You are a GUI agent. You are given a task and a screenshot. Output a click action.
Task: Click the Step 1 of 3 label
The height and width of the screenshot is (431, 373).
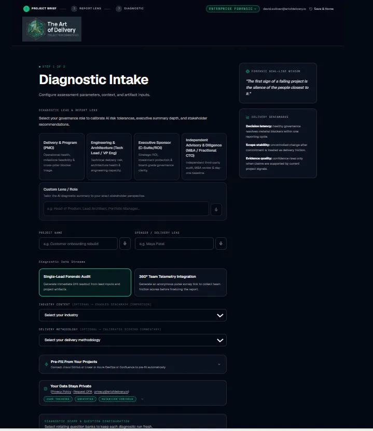(x=52, y=66)
